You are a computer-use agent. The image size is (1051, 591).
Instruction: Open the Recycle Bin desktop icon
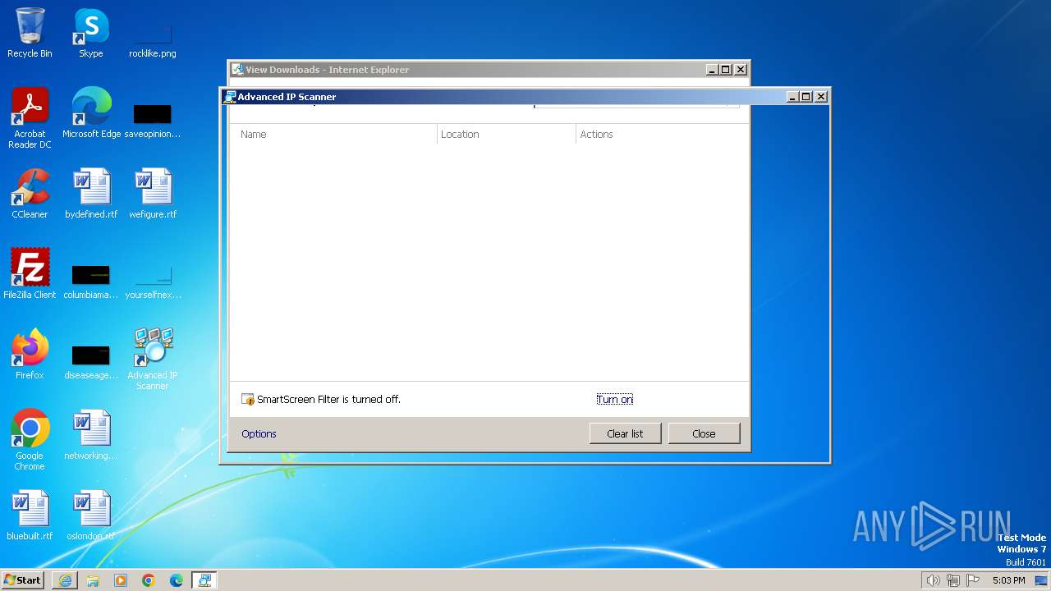[30, 34]
